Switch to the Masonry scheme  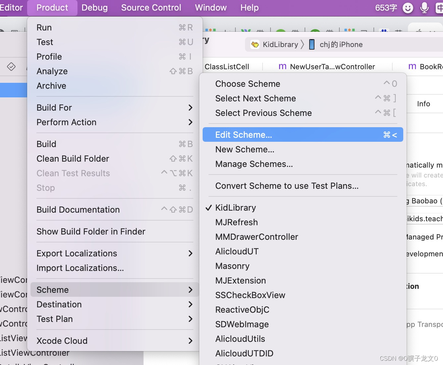pyautogui.click(x=303, y=266)
